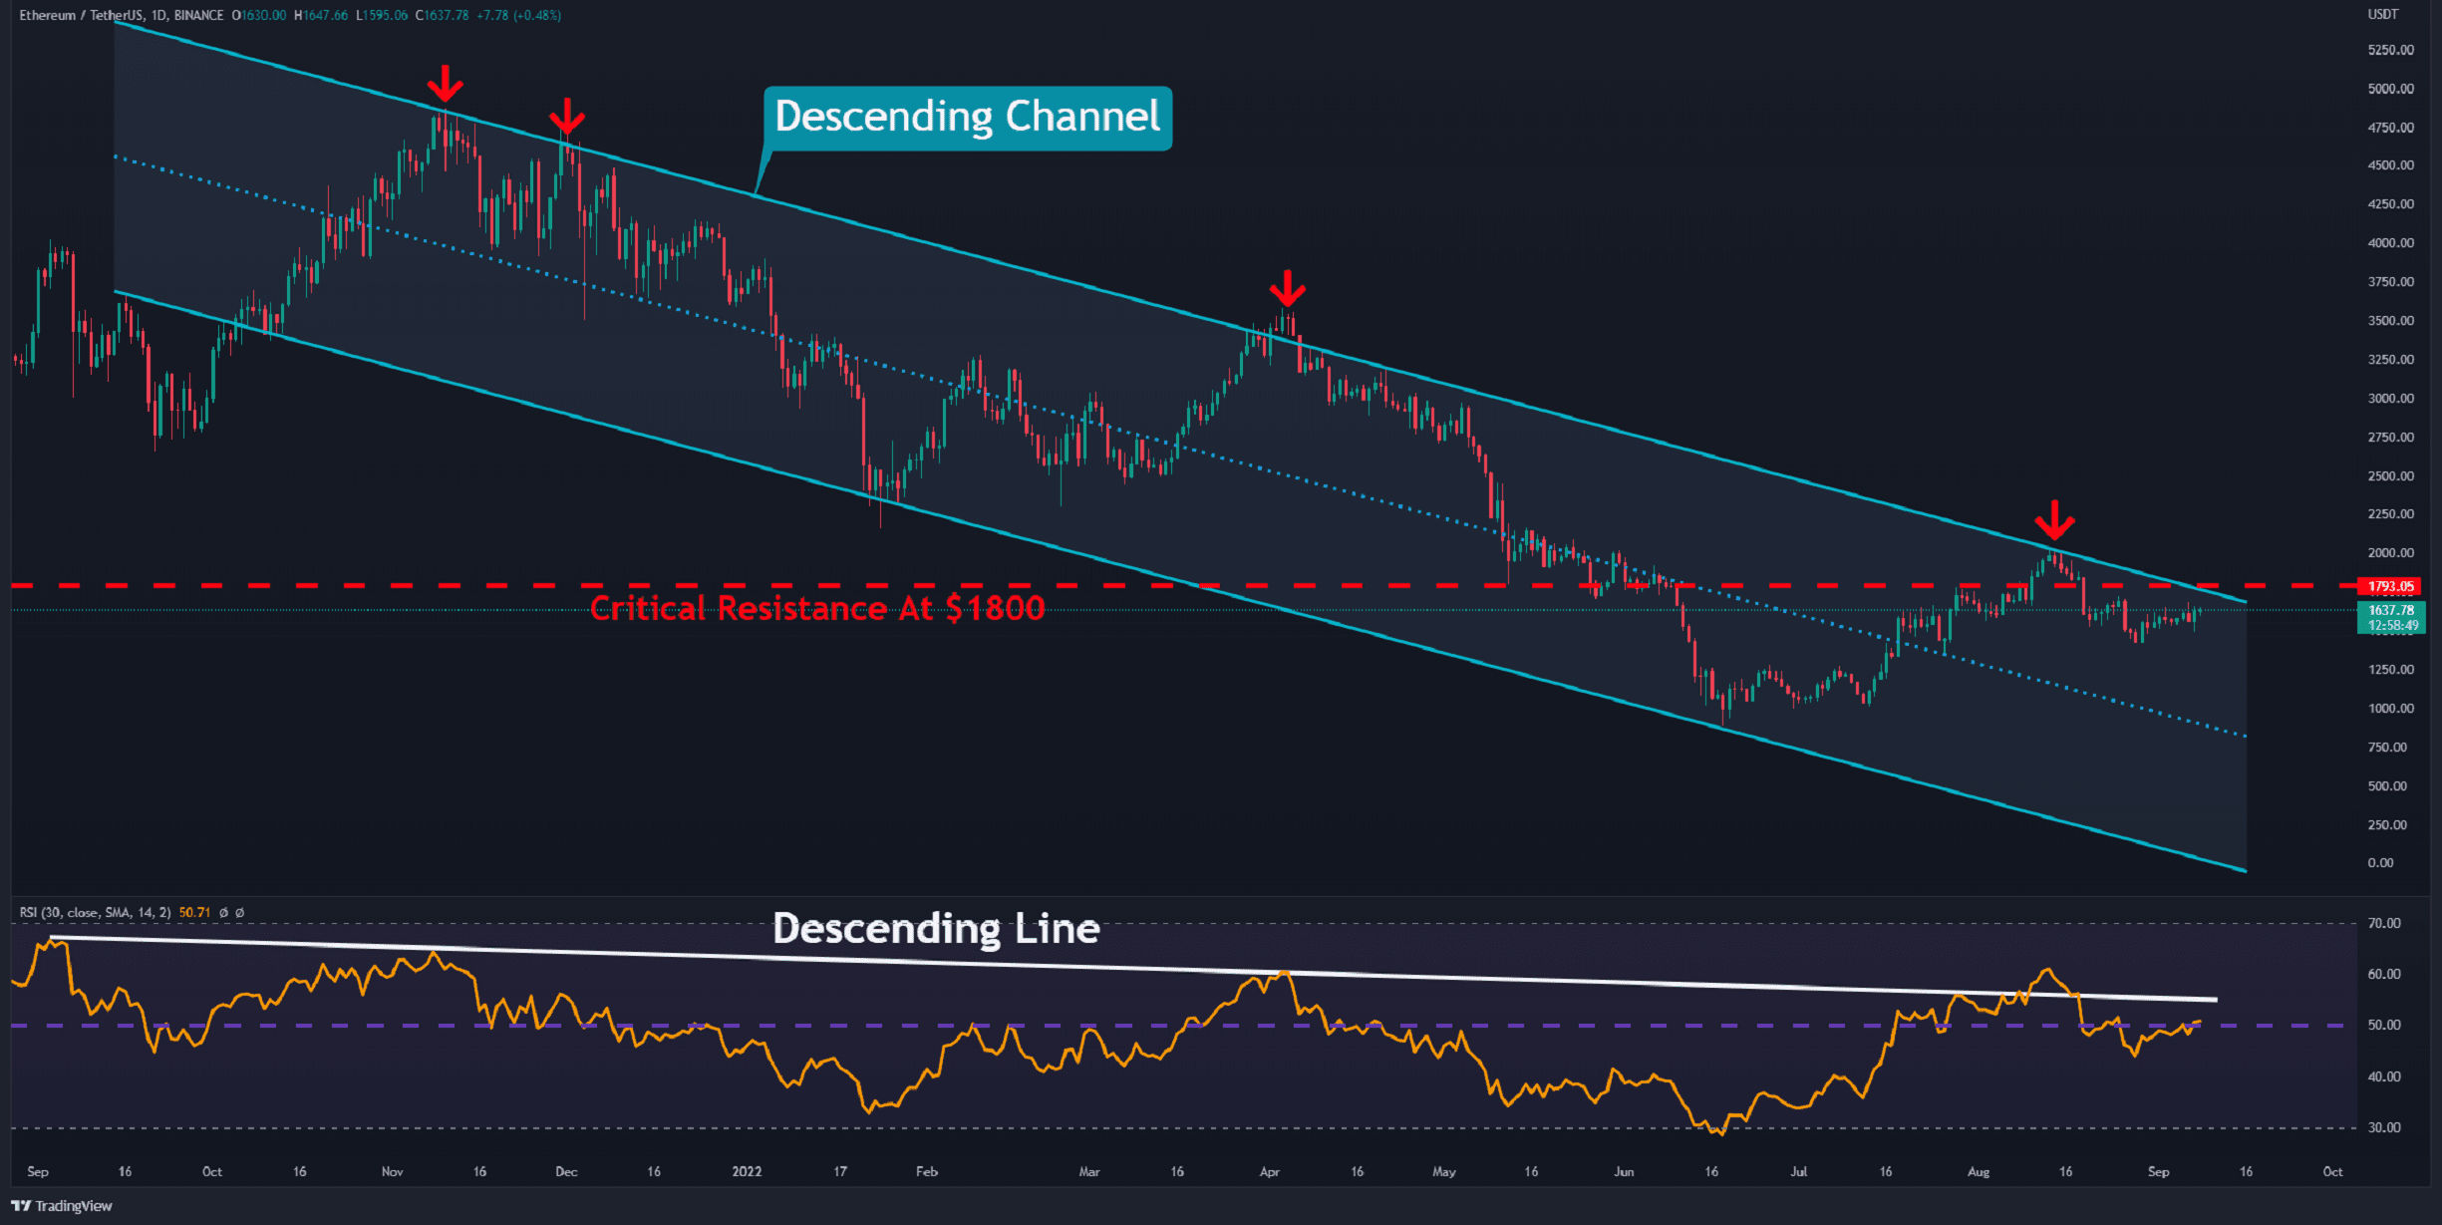This screenshot has height=1225, width=2442.
Task: Click the Feb date axis label
Action: coord(927,1172)
